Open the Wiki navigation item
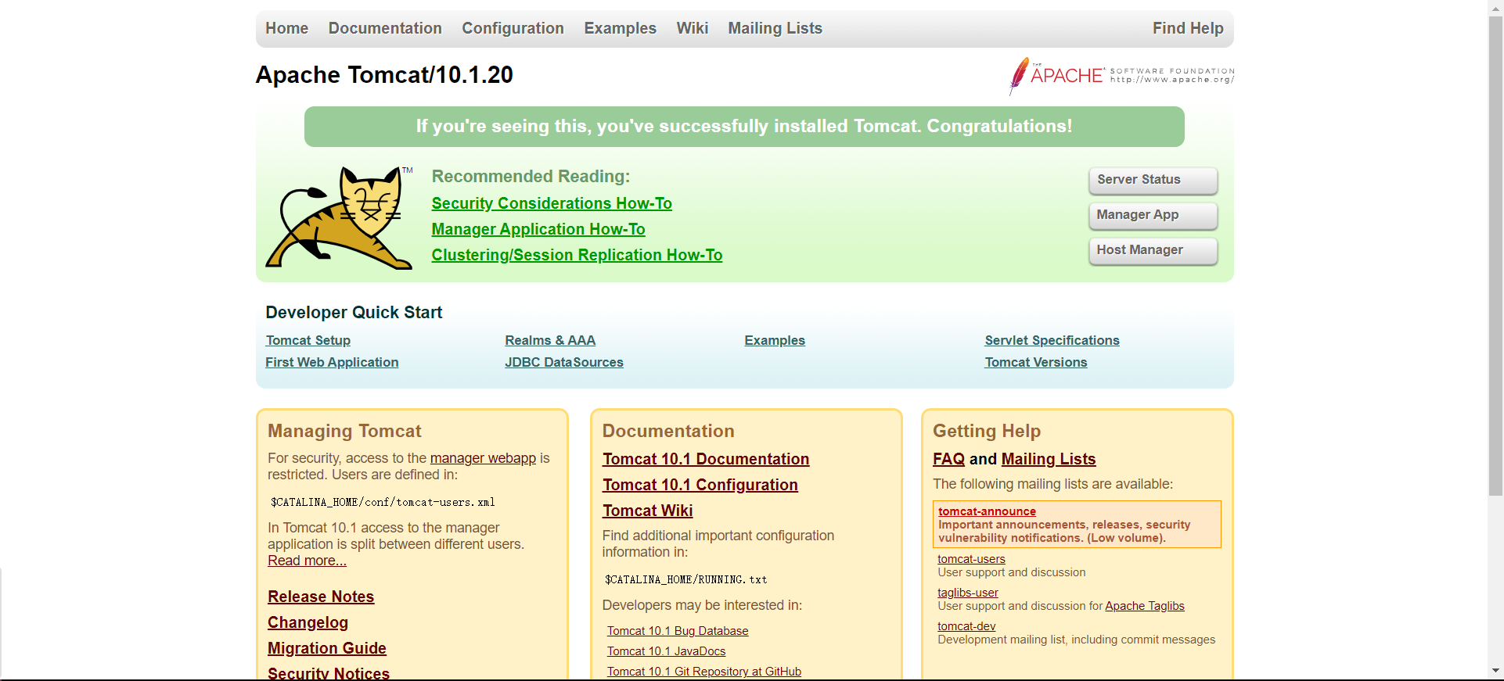1504x681 pixels. coord(693,28)
